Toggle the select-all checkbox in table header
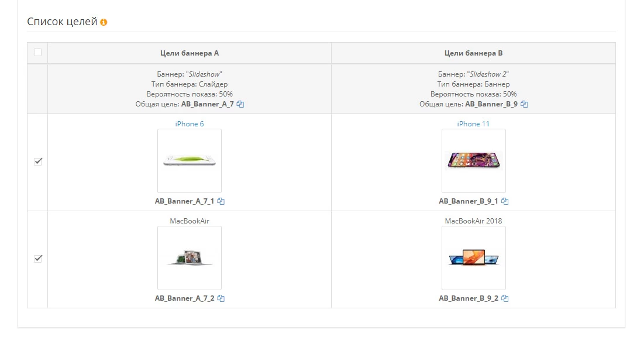This screenshot has height=344, width=637. 38,53
